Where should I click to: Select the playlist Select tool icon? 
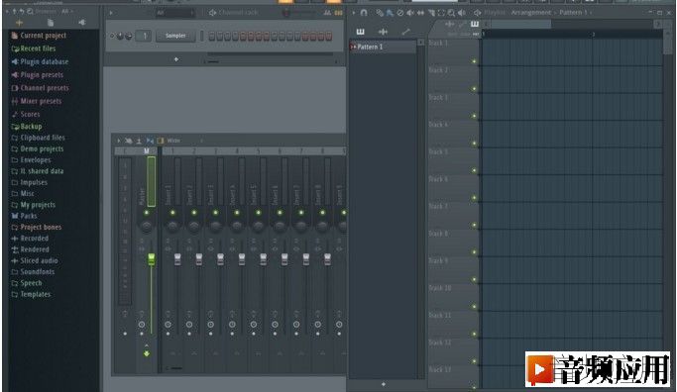point(441,13)
